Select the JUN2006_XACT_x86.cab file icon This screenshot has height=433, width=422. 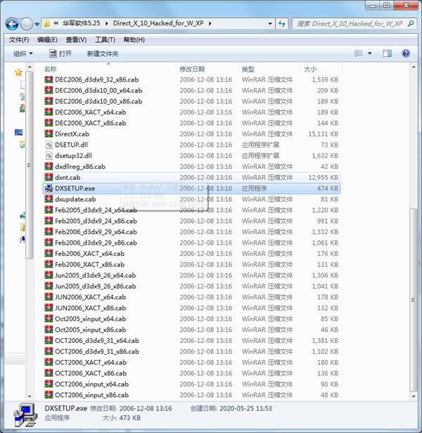[49, 308]
